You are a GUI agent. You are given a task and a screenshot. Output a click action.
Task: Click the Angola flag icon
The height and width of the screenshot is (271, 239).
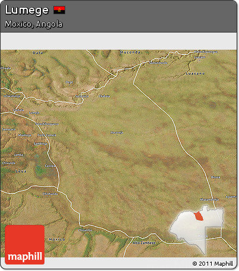(59, 10)
